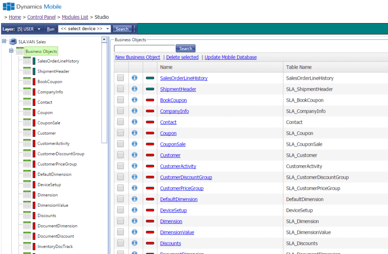Open info icon for DefaultDimension row
388x254 pixels.
coord(135,199)
